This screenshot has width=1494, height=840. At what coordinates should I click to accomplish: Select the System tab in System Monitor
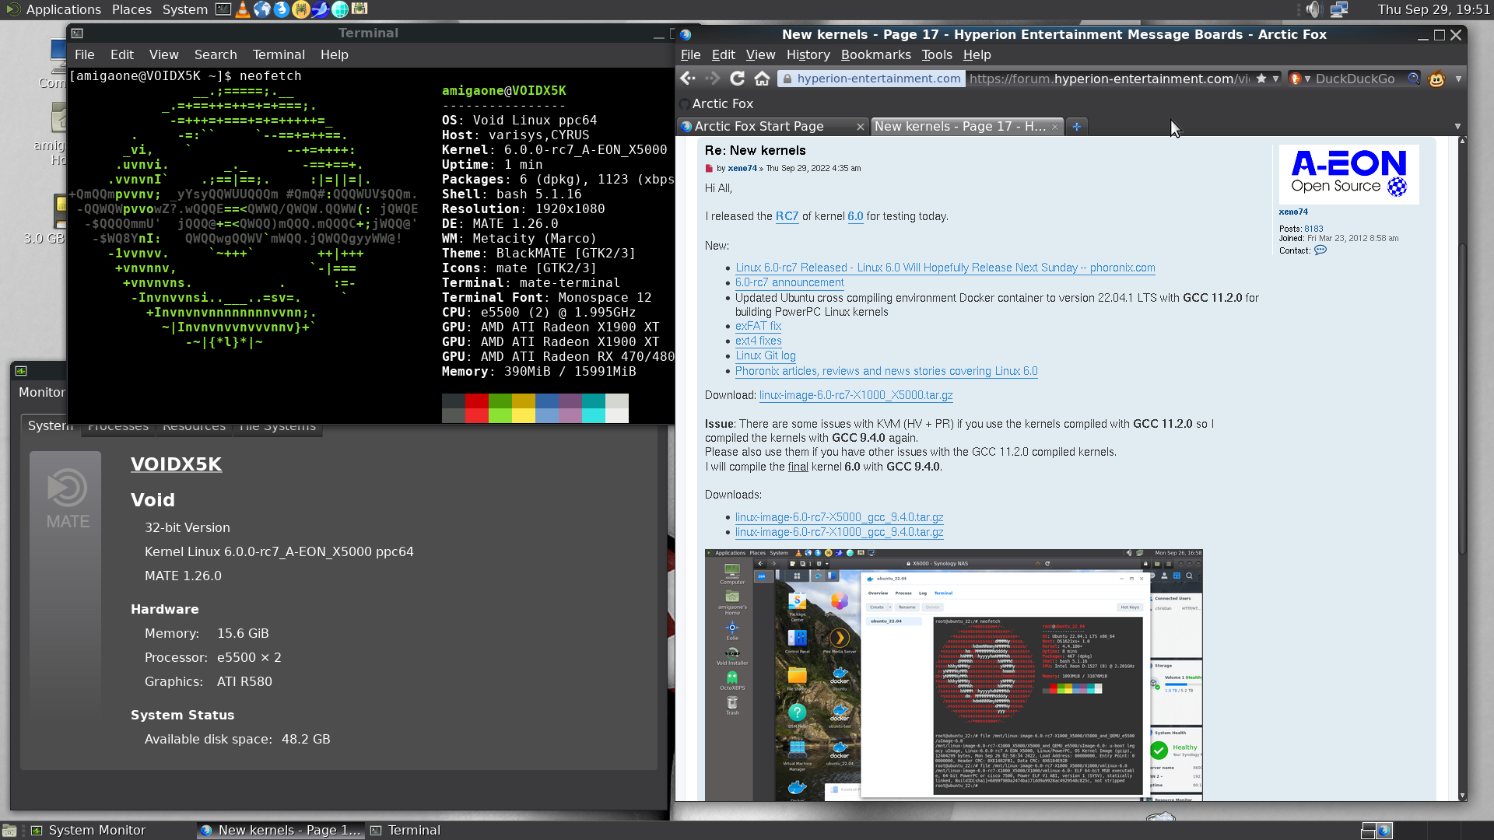[50, 425]
